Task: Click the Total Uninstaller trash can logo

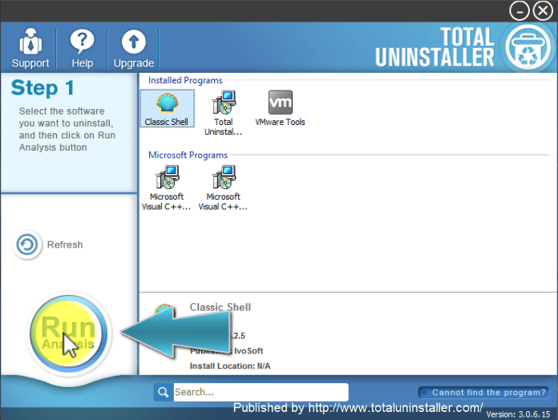Action: click(x=528, y=47)
